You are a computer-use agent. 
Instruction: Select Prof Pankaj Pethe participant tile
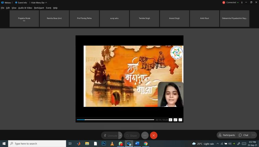click(84, 18)
